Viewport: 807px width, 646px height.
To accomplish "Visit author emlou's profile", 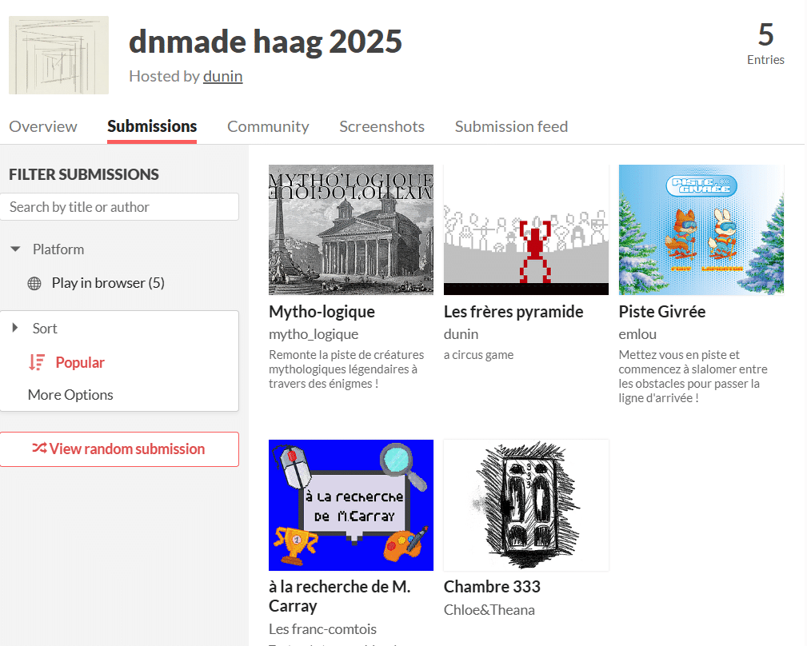I will (637, 334).
